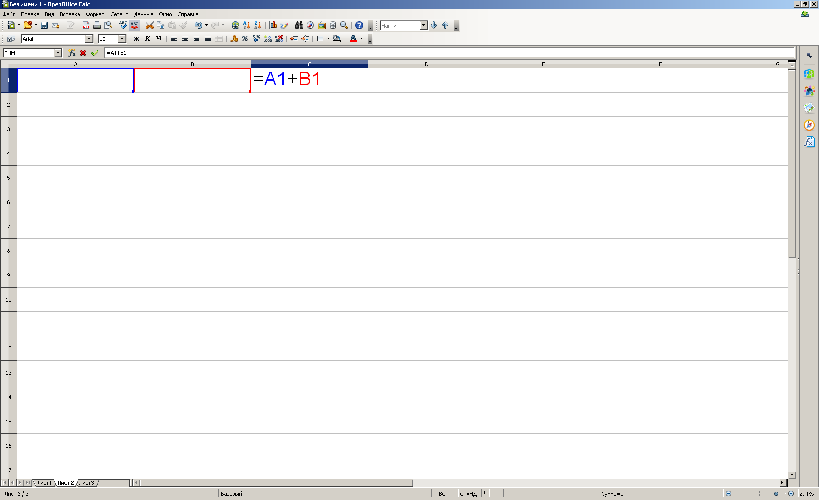Viewport: 819px width, 500px height.
Task: Apply Percent number format
Action: point(245,38)
